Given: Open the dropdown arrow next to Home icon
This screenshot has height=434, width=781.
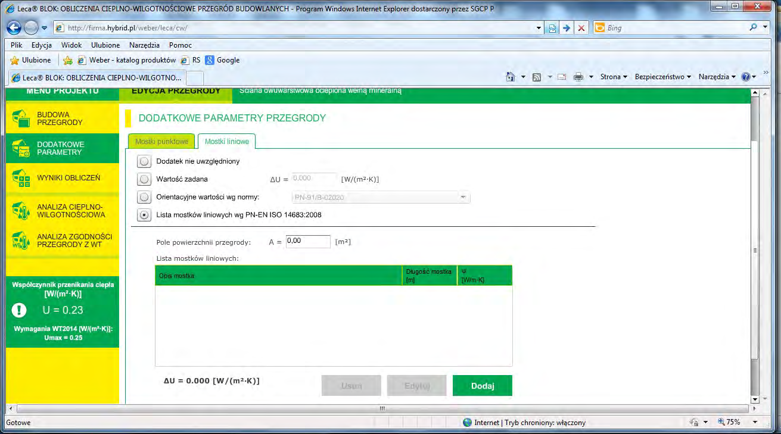Looking at the screenshot, I should [x=523, y=77].
